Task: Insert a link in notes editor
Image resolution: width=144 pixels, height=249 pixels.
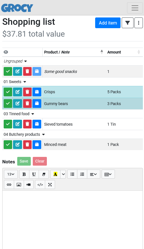Action: pos(9,184)
